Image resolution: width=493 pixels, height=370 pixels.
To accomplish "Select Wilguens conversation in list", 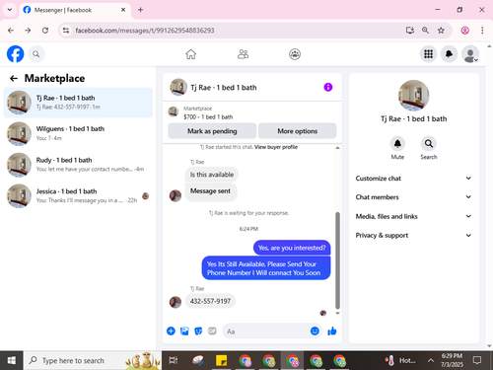I will pyautogui.click(x=78, y=133).
